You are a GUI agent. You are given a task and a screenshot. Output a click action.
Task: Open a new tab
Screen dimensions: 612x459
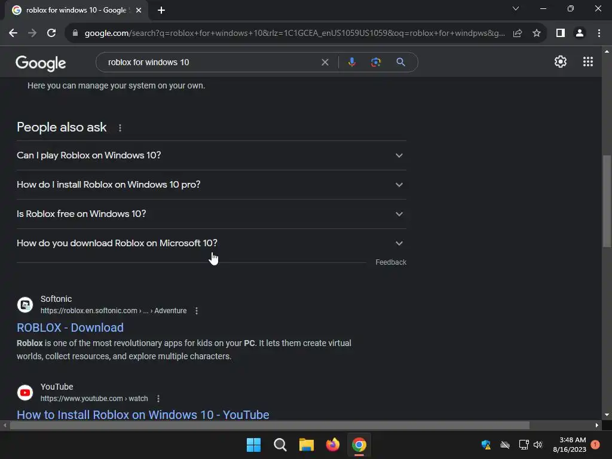(x=161, y=10)
